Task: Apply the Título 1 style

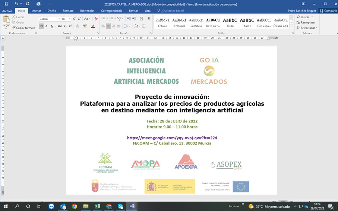Action: [247, 22]
